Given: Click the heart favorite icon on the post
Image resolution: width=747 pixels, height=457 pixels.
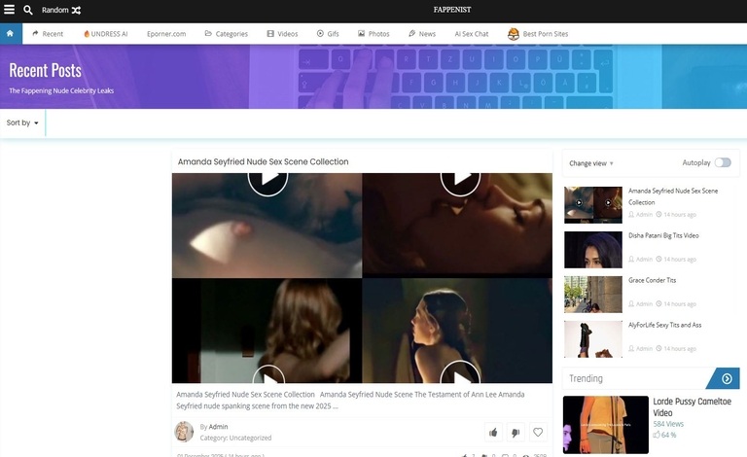Looking at the screenshot, I should 538,433.
